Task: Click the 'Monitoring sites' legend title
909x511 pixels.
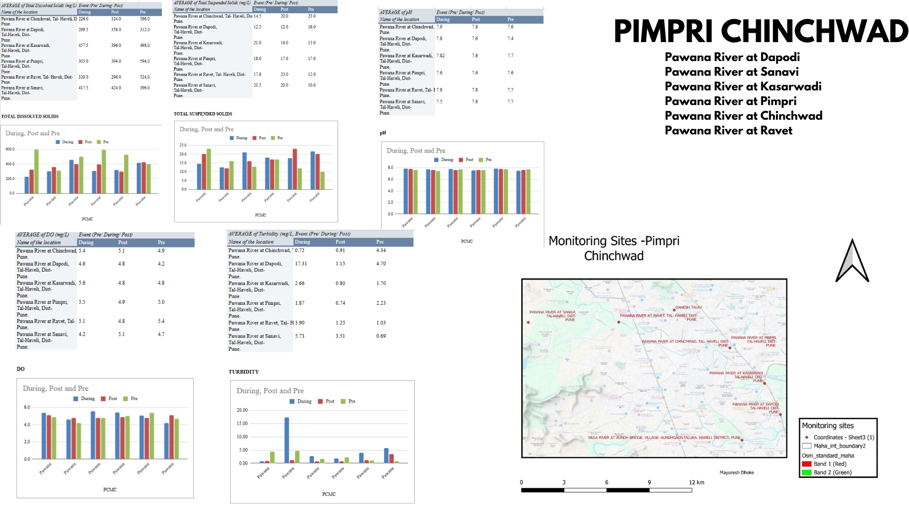Action: pos(828,425)
